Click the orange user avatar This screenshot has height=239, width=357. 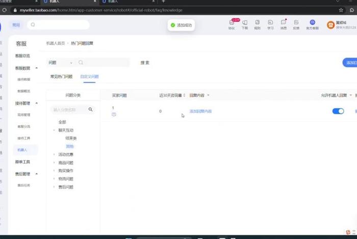[330, 25]
